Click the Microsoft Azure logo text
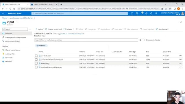Viewport: 185px width, 104px height. pos(15,14)
